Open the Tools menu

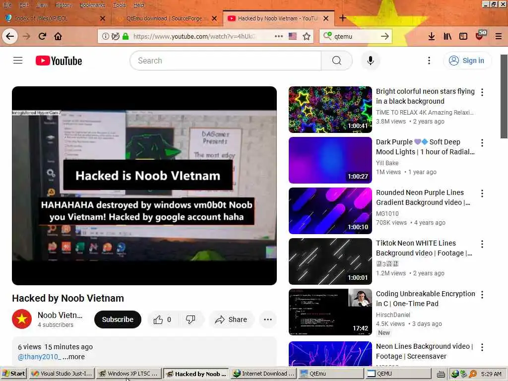119,5
